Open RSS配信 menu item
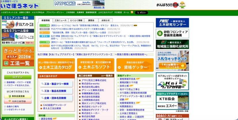 pyautogui.click(x=118, y=12)
